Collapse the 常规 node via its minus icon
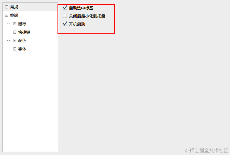This screenshot has width=230, height=155. [x=6, y=7]
